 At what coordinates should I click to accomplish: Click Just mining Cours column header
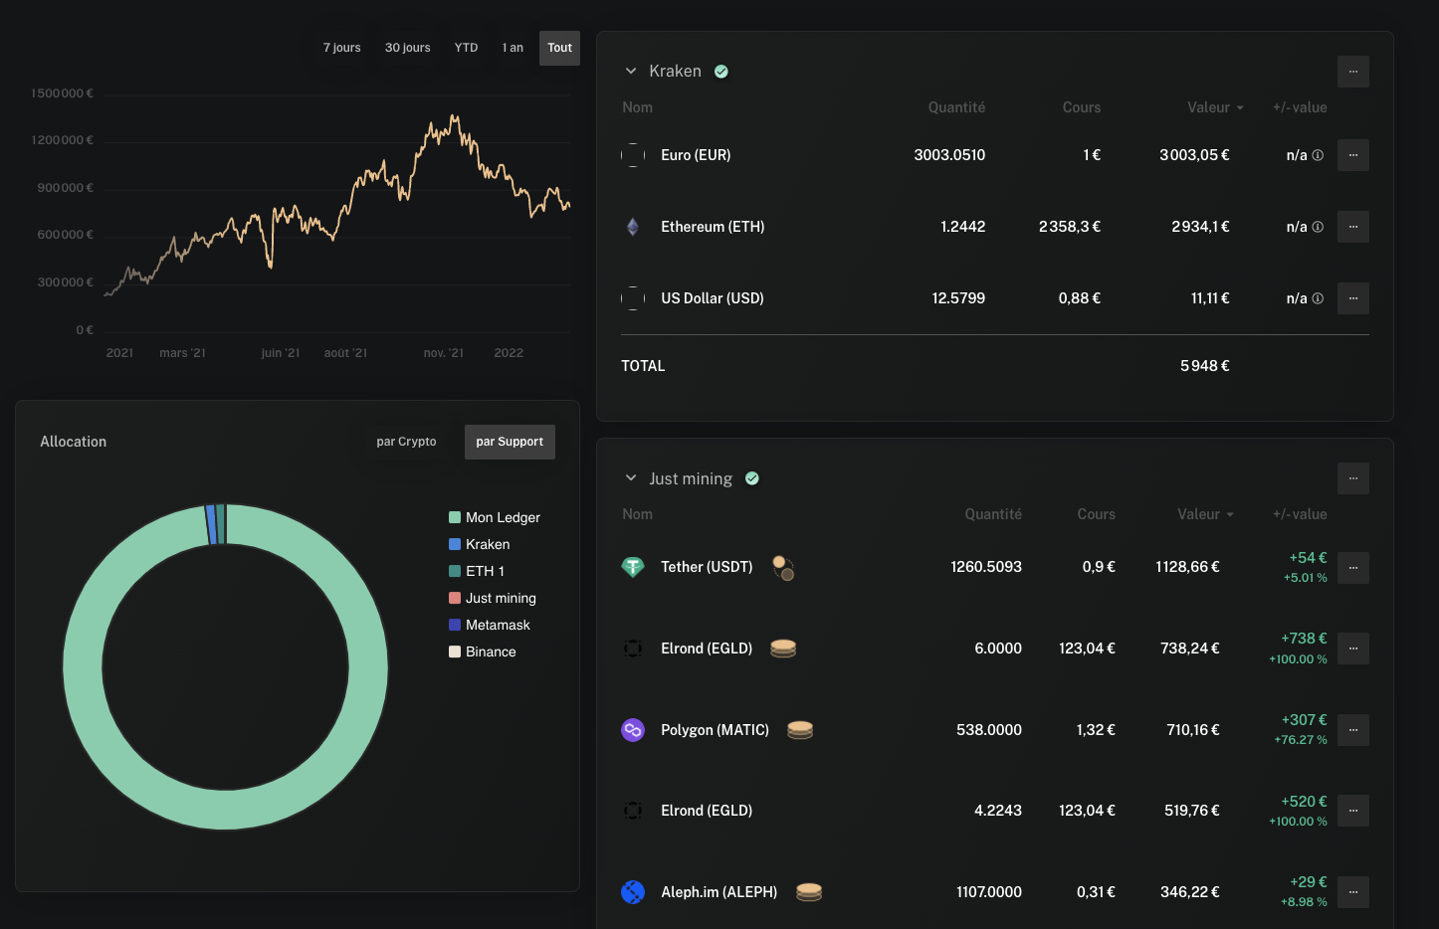click(x=1096, y=514)
